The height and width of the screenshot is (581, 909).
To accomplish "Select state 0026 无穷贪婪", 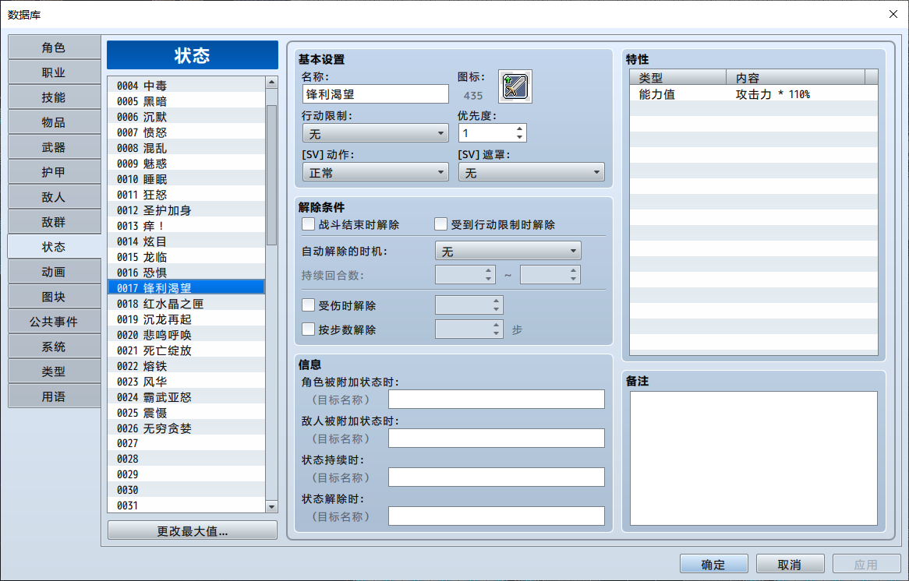I will [x=186, y=428].
